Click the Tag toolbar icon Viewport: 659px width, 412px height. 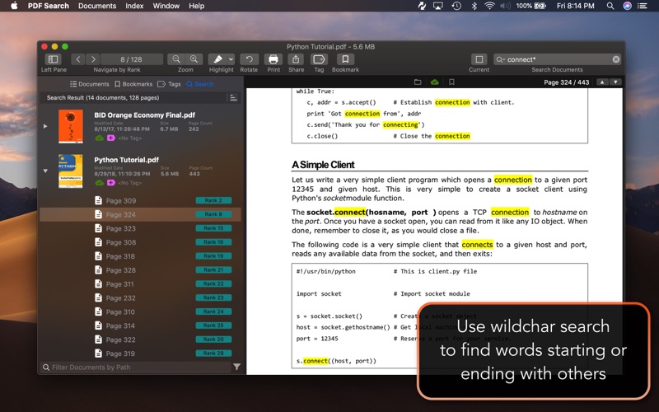pyautogui.click(x=319, y=59)
